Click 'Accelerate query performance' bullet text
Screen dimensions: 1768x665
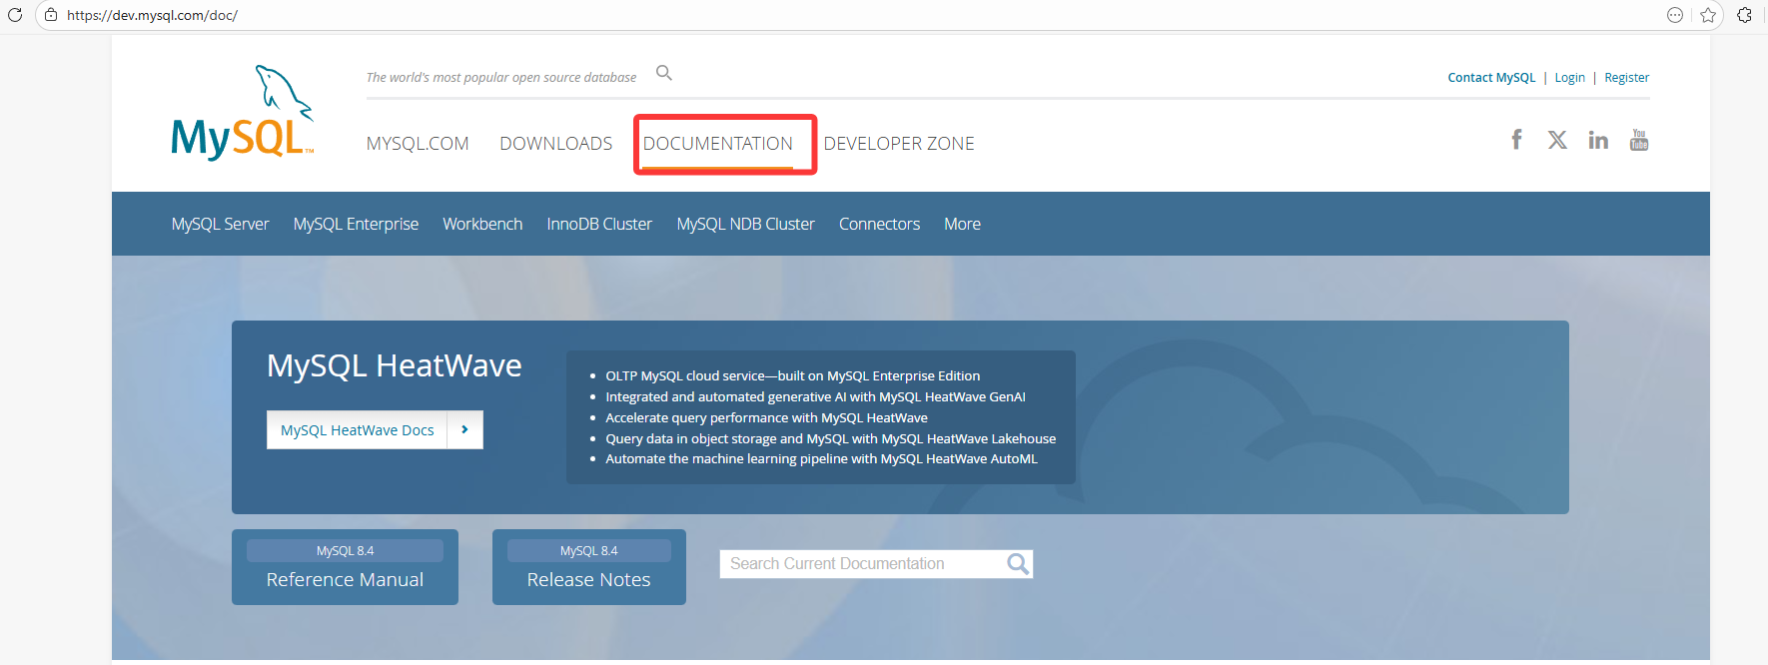(766, 418)
